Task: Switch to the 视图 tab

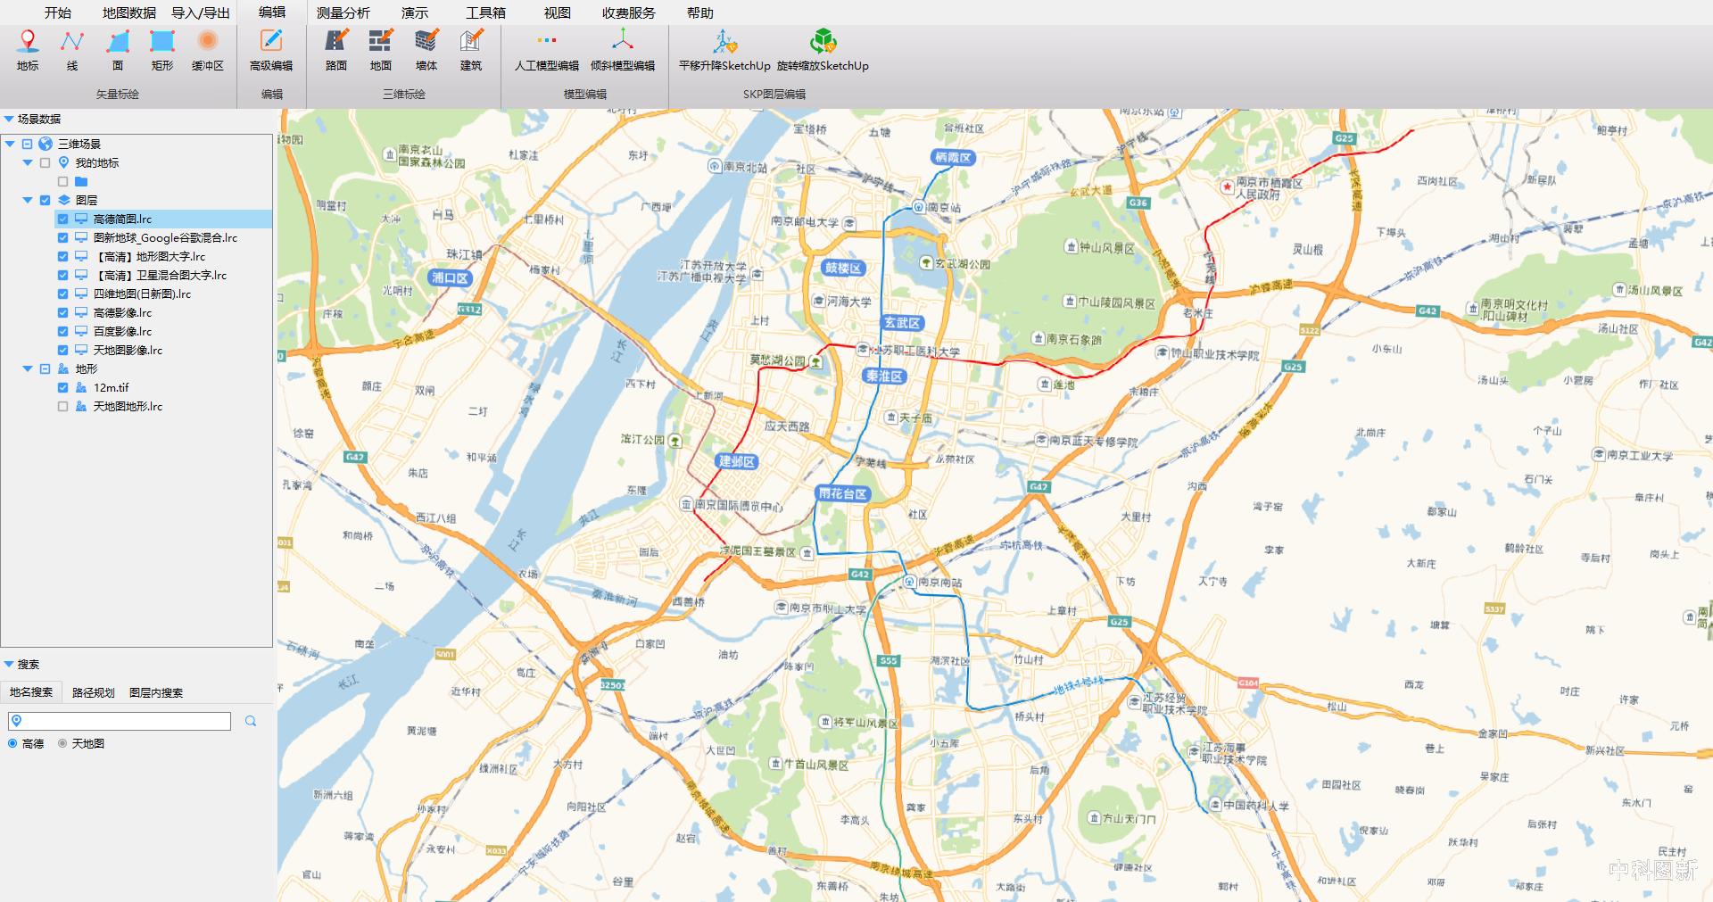Action: click(558, 12)
